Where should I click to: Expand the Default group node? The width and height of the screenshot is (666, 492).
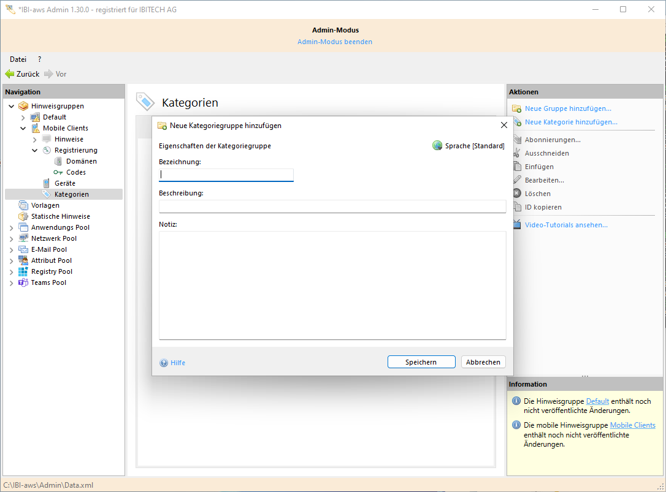click(x=23, y=117)
